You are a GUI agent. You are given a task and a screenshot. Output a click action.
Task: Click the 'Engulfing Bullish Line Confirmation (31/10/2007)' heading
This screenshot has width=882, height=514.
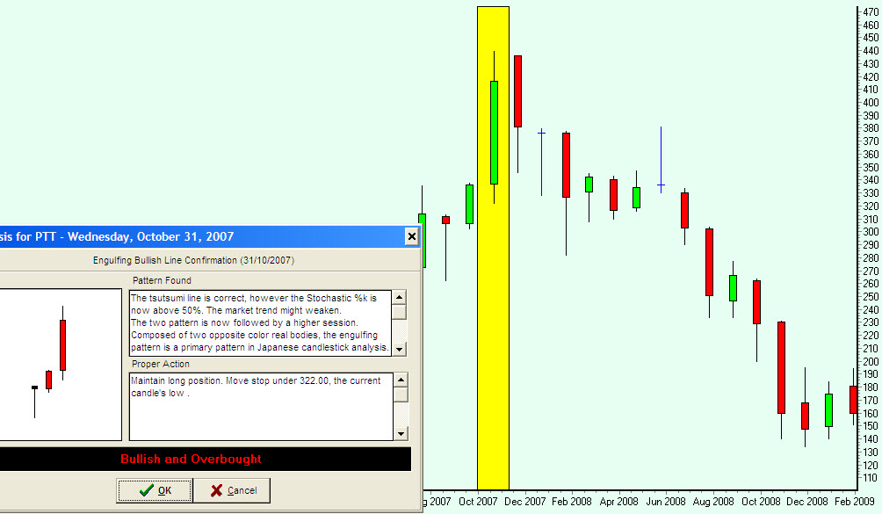pos(193,260)
